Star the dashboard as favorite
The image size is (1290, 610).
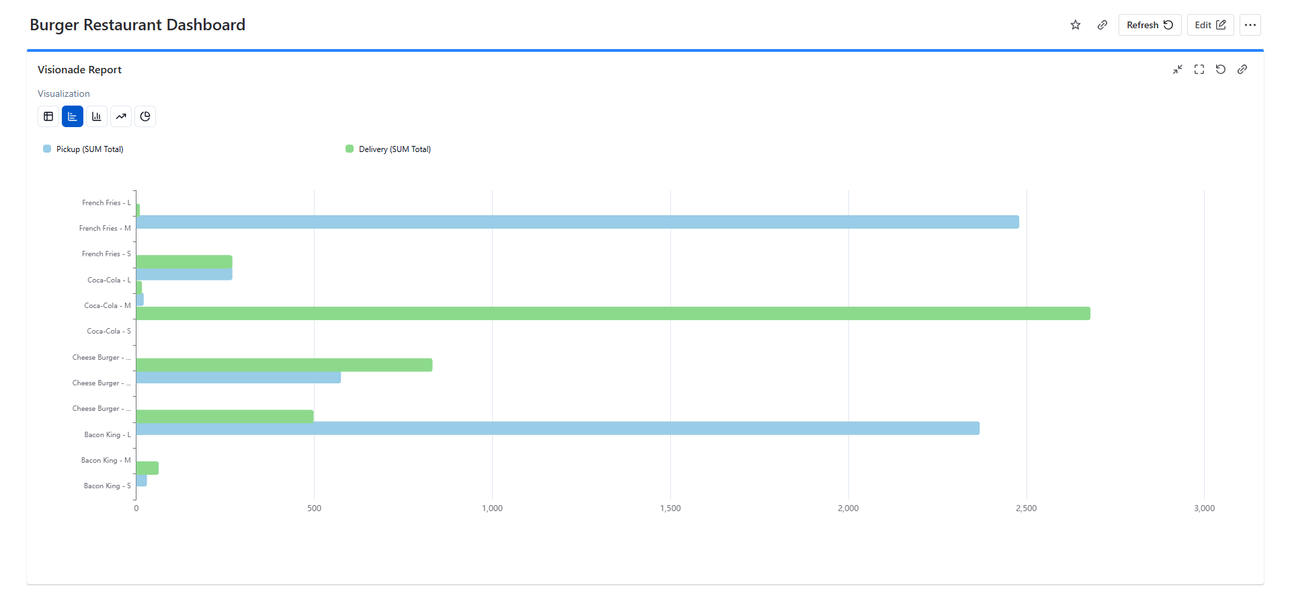[1076, 25]
